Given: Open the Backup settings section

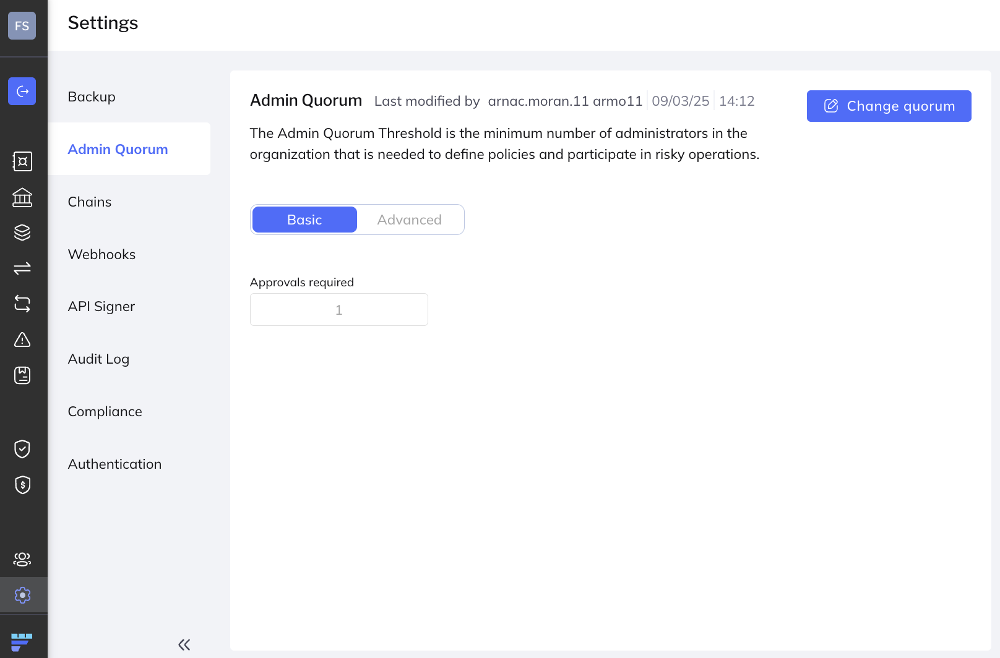Looking at the screenshot, I should tap(92, 97).
